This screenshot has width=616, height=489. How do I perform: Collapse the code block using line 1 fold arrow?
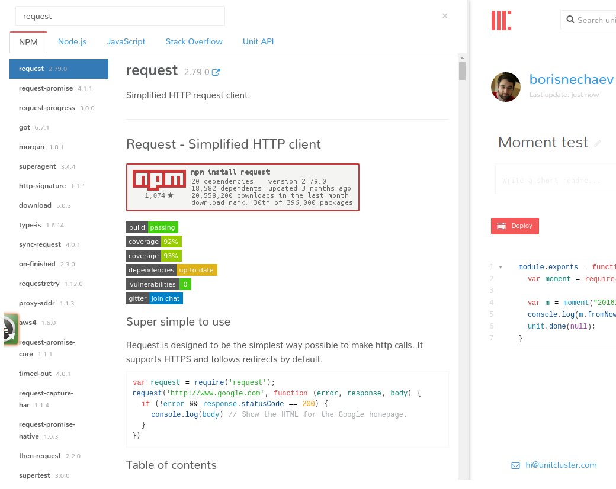(500, 267)
